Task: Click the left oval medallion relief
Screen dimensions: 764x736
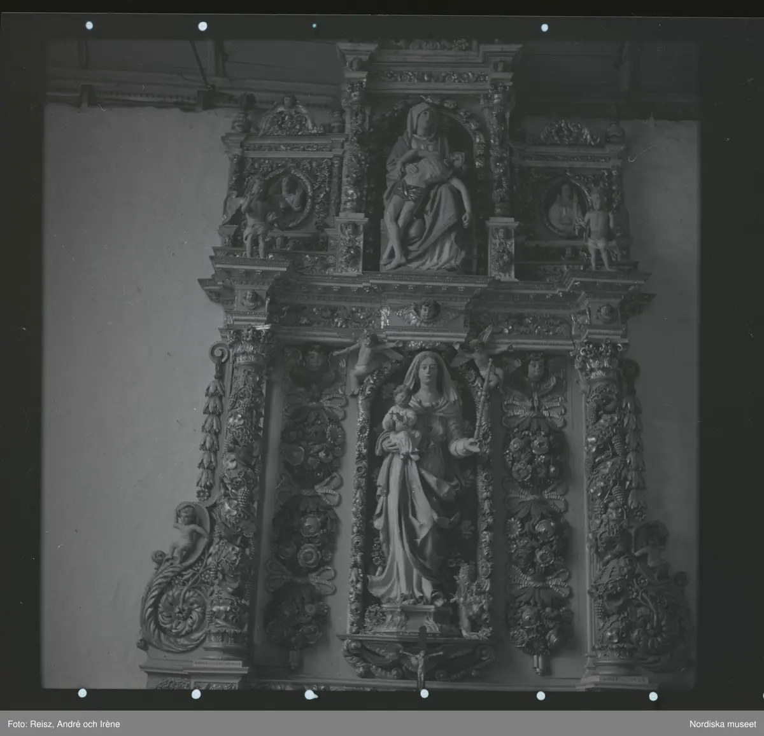Action: [288, 198]
